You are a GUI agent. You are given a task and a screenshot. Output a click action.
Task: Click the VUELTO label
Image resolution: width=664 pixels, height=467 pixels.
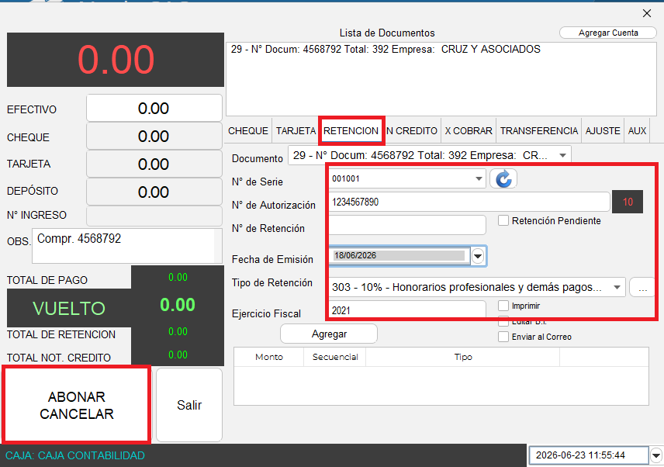tap(69, 308)
